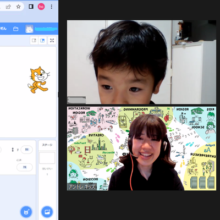Switch to the large stage layout
The height and width of the screenshot is (220, 220).
click(42, 40)
